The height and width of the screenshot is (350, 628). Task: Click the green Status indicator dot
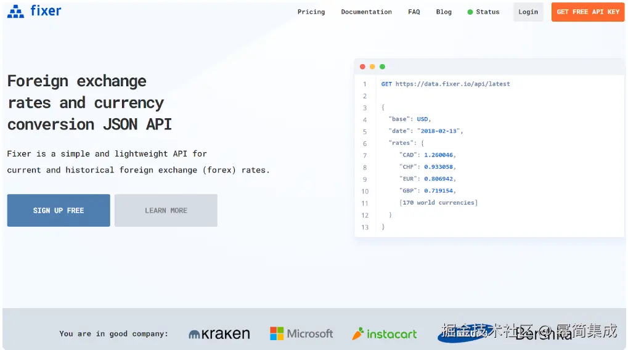[x=470, y=12]
